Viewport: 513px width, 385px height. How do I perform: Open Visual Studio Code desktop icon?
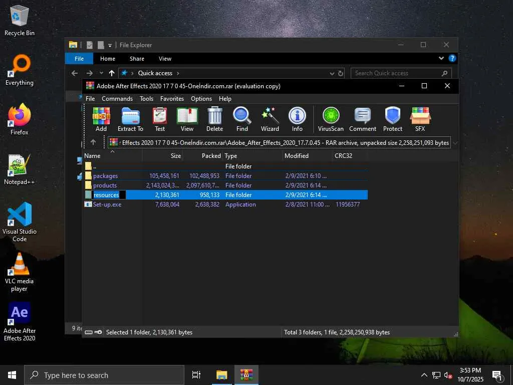point(20,222)
